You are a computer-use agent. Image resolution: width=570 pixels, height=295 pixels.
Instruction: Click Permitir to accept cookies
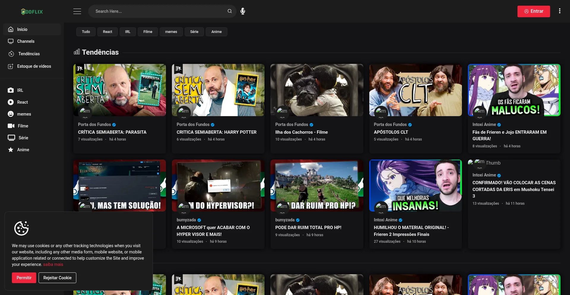pyautogui.click(x=24, y=278)
